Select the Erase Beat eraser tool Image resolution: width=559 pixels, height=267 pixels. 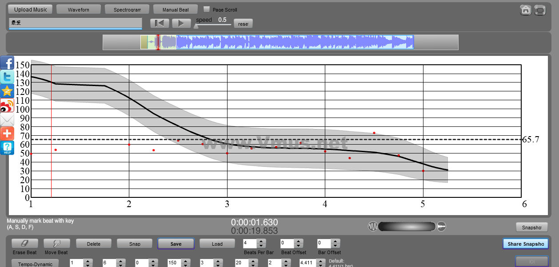24,243
